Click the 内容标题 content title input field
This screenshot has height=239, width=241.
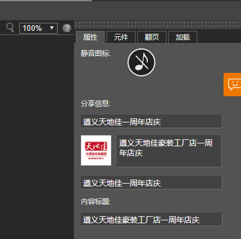151,219
